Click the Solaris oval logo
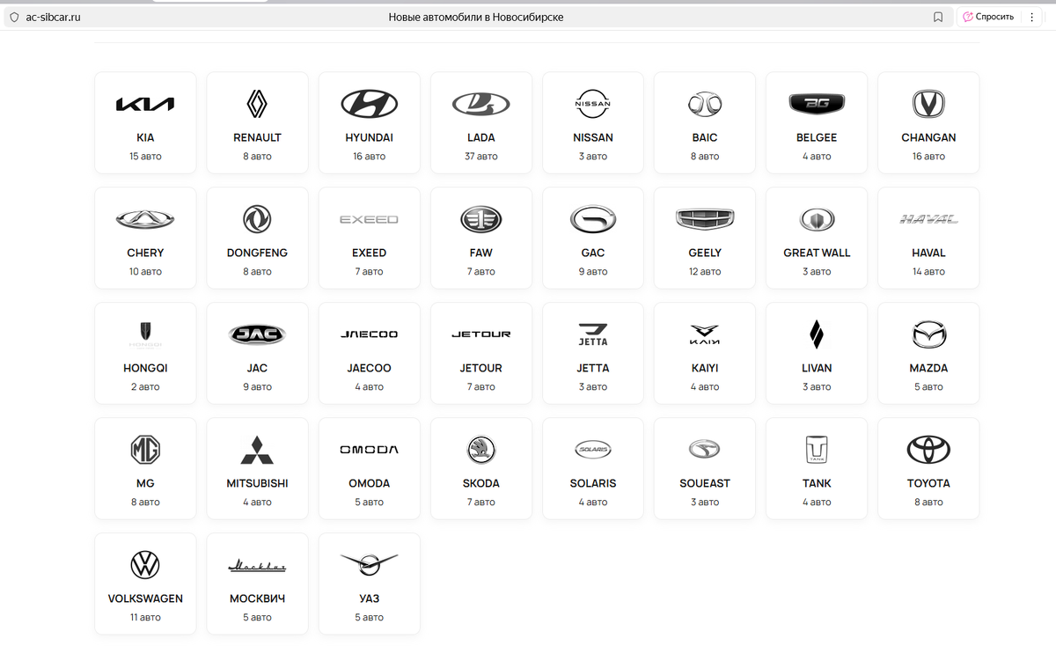Screen dimensions: 1056x646 point(593,450)
